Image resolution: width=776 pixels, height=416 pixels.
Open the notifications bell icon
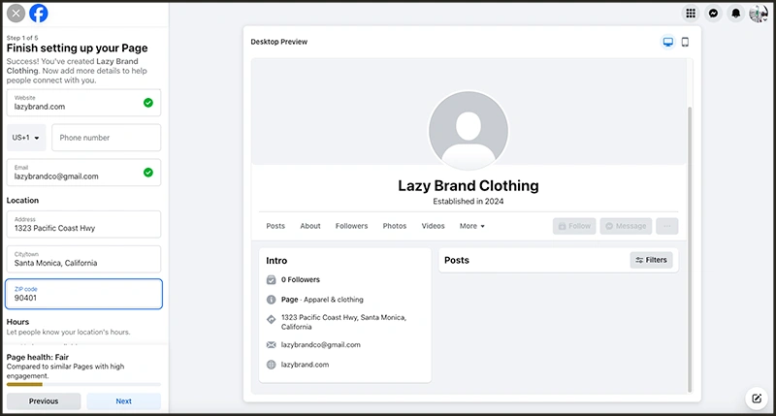pos(736,14)
